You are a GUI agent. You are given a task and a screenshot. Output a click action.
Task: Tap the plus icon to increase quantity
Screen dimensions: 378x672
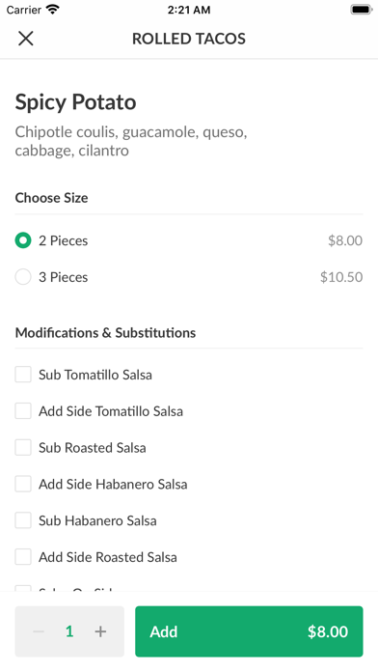[100, 631]
